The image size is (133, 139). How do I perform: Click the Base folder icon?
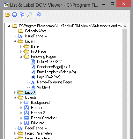27,46
